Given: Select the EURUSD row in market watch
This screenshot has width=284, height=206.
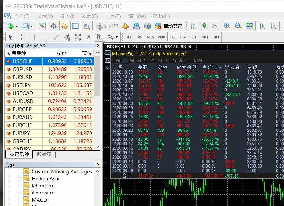Looking at the screenshot, I should pos(22,77).
